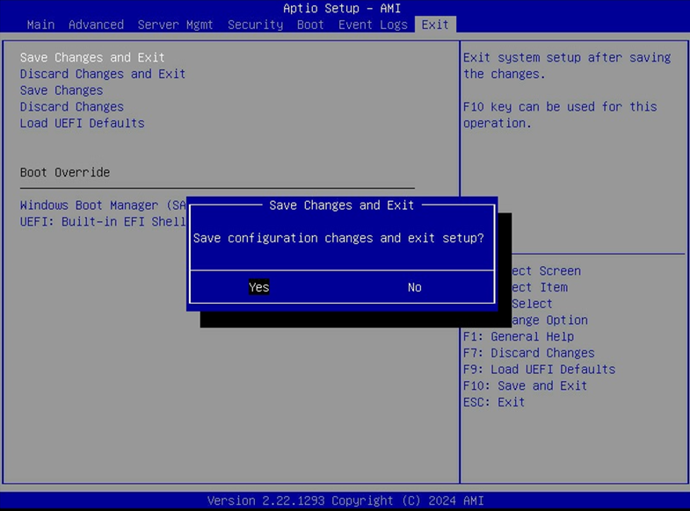Select Save Changes and Exit option

[x=92, y=58]
